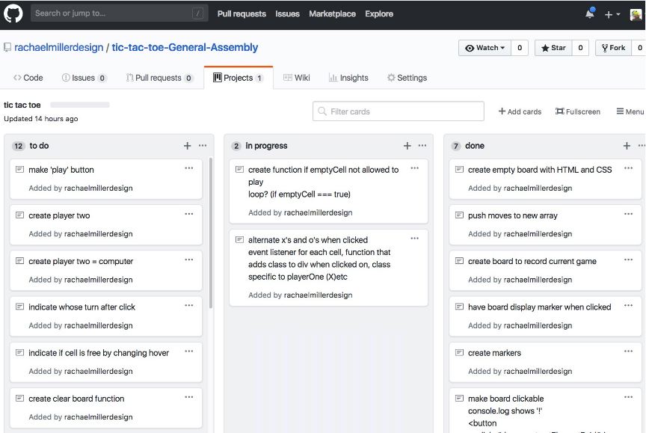Click the 'tic tac toe' project title

pyautogui.click(x=22, y=105)
